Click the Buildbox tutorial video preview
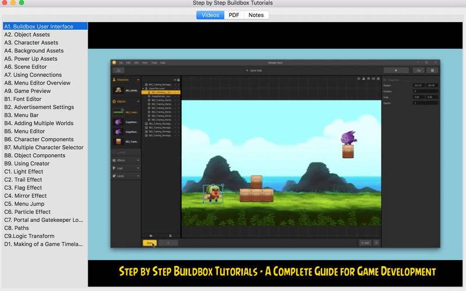This screenshot has width=466, height=291. [275, 154]
